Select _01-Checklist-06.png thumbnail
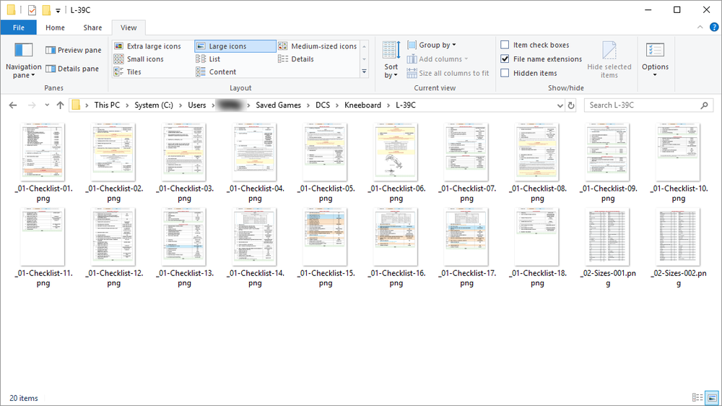This screenshot has height=406, width=722. (396, 151)
